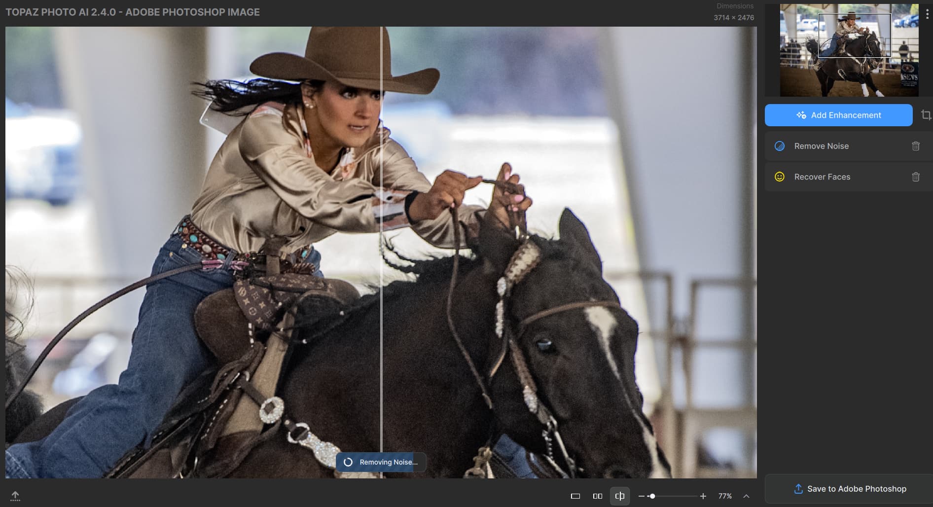Enable side-by-side comparison view

597,496
